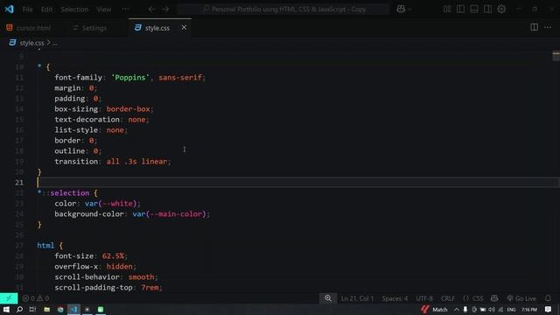Viewport: 560px width, 315px height.
Task: Go forward with the right arrow
Action: (x=165, y=10)
